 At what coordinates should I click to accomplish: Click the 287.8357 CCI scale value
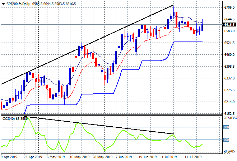pyautogui.click(x=230, y=118)
